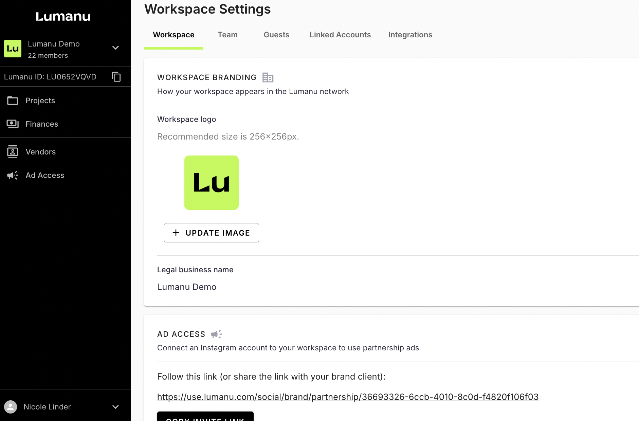The height and width of the screenshot is (421, 639).
Task: Select the Integrations tab
Action: [410, 35]
